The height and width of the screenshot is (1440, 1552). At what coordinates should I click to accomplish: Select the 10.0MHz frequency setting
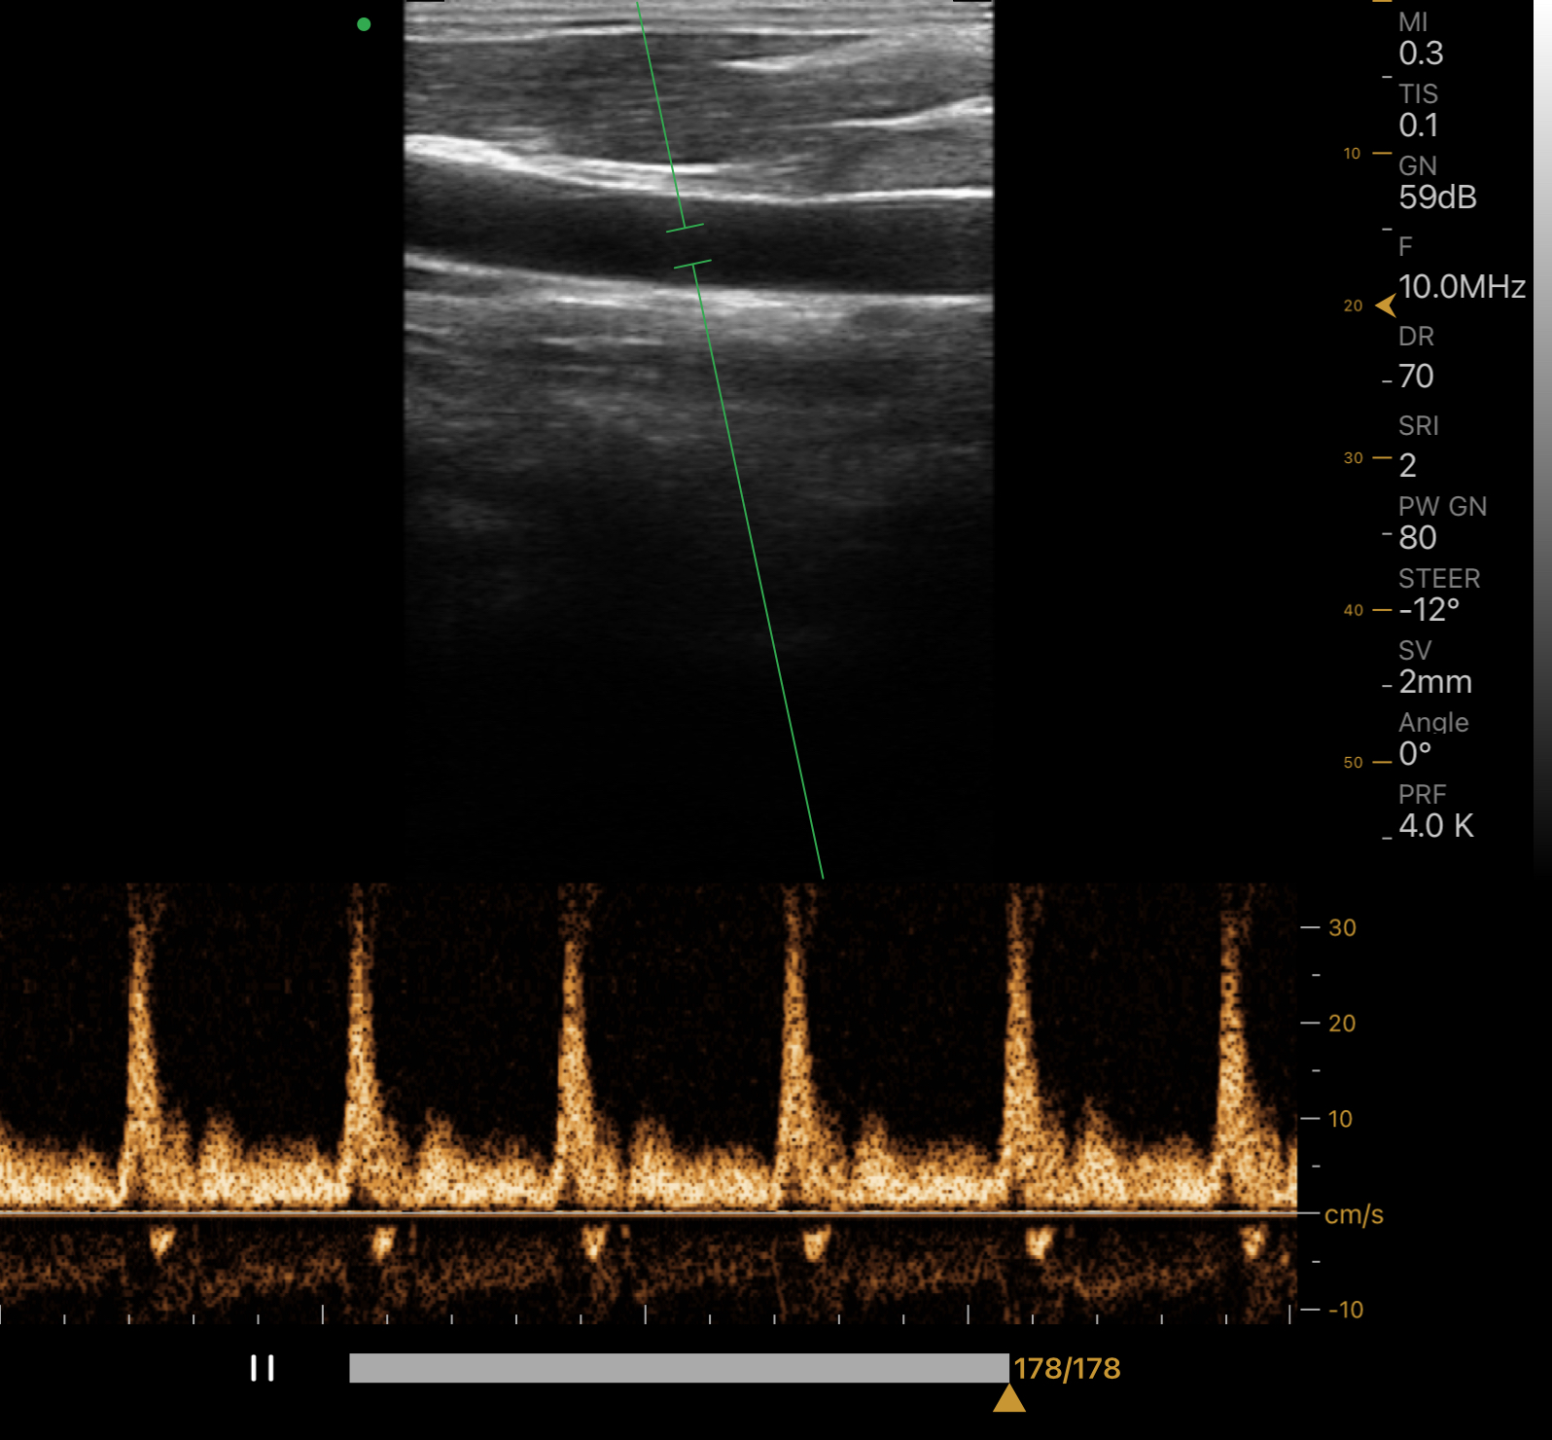[x=1461, y=287]
